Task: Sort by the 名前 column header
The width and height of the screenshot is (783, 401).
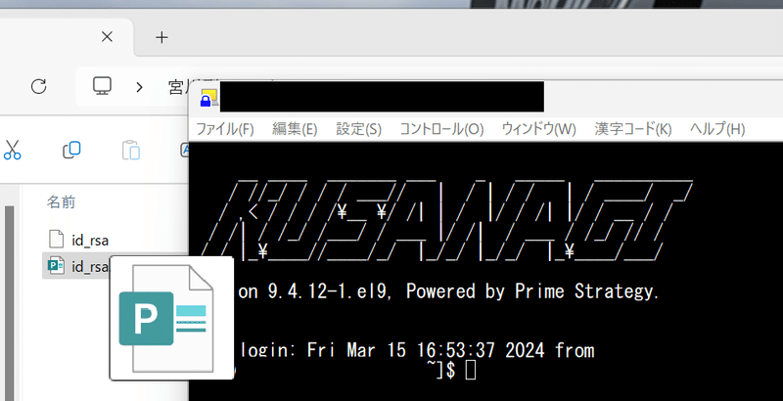Action: pos(61,202)
